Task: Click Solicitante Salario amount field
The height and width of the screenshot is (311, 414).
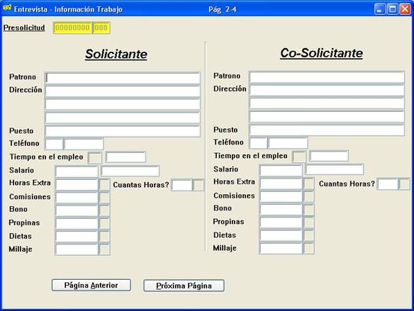Action: [x=77, y=171]
